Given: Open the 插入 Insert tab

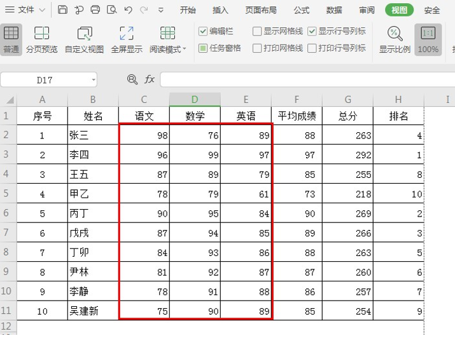Looking at the screenshot, I should point(220,10).
